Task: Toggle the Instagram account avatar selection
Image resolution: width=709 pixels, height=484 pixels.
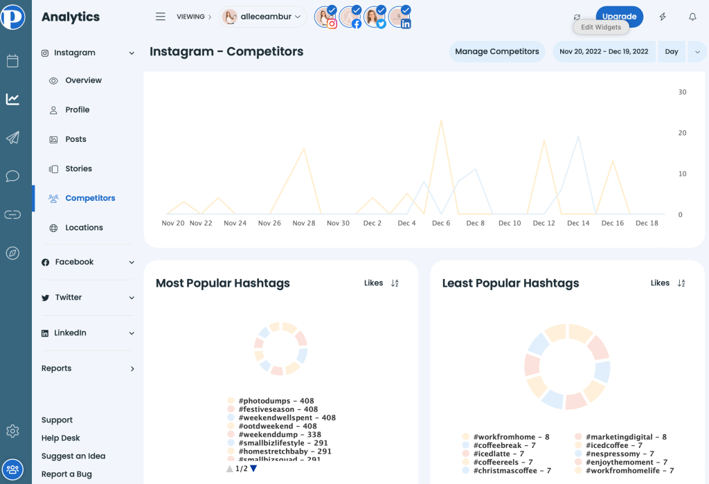Action: click(x=325, y=17)
